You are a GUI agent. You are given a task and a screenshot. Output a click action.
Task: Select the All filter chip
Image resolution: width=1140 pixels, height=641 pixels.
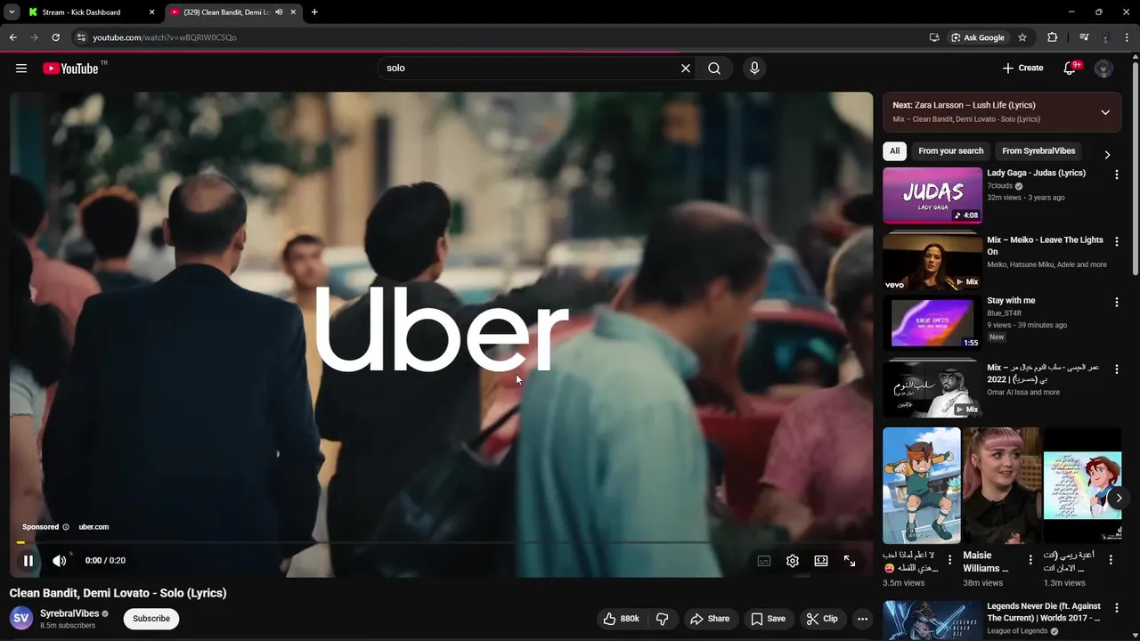895,151
